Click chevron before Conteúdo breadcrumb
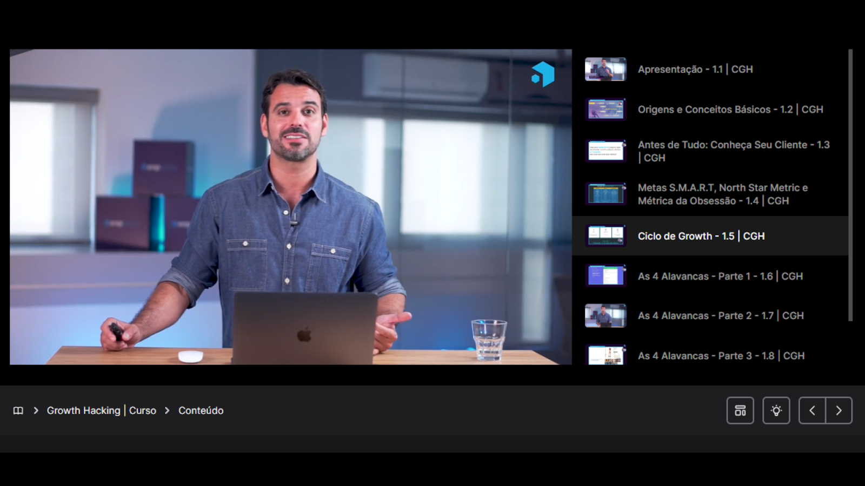Screen dimensions: 865x486 [167, 410]
